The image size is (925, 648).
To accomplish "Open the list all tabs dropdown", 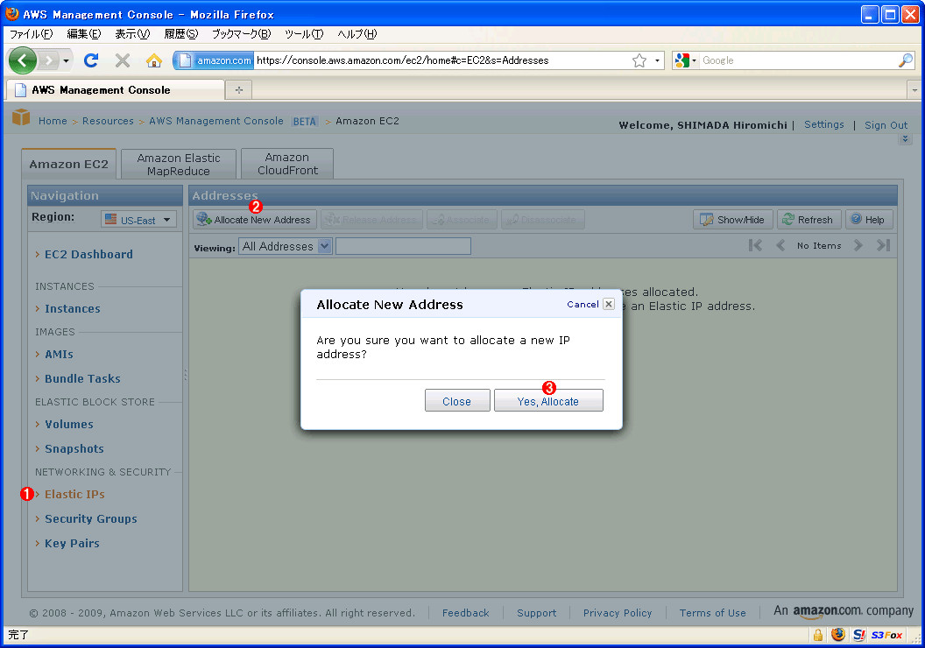I will (x=914, y=90).
